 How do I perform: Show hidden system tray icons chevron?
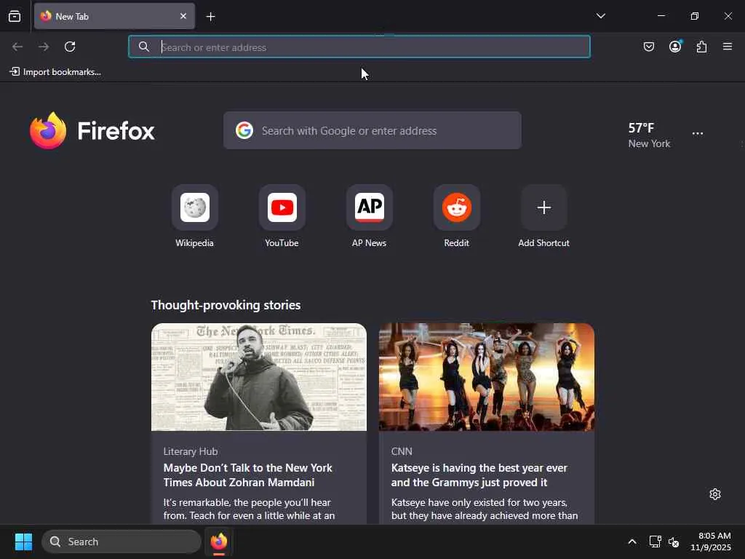tap(632, 542)
